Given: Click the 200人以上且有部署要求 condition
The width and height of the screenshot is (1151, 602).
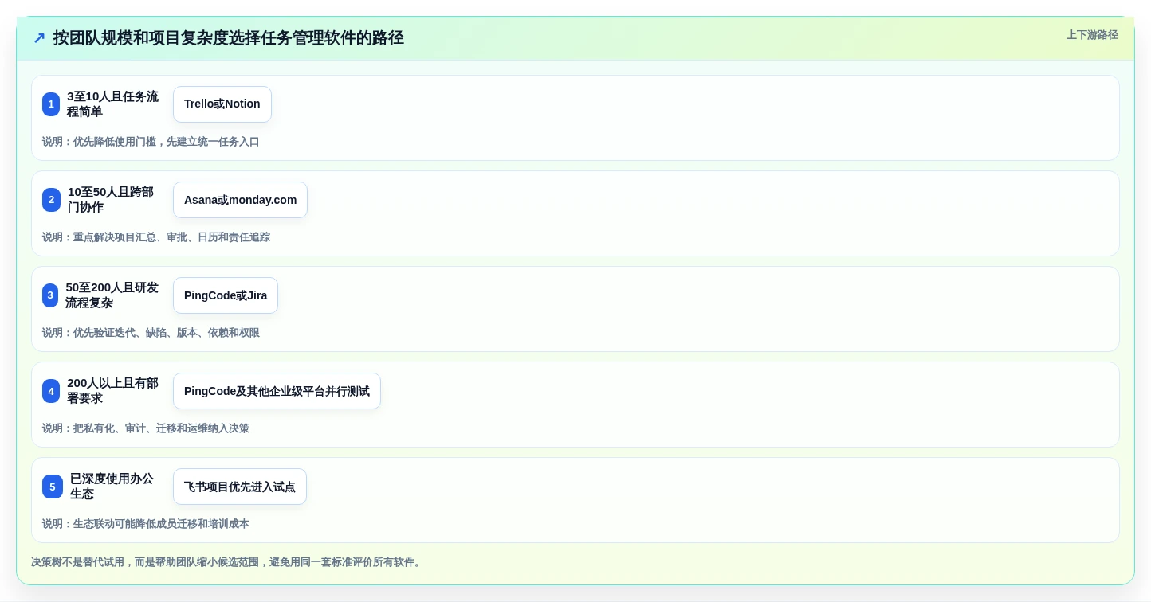Looking at the screenshot, I should [113, 391].
